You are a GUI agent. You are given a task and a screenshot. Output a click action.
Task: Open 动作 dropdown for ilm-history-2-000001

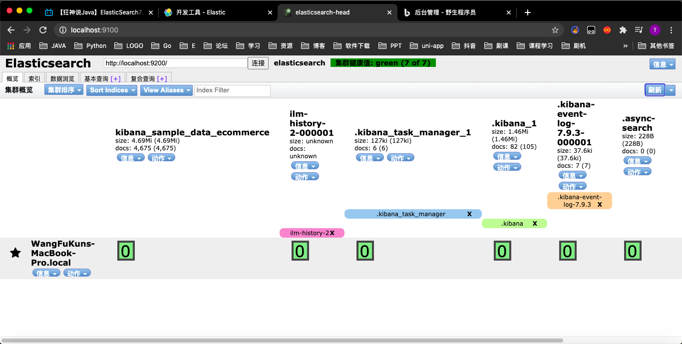click(305, 177)
